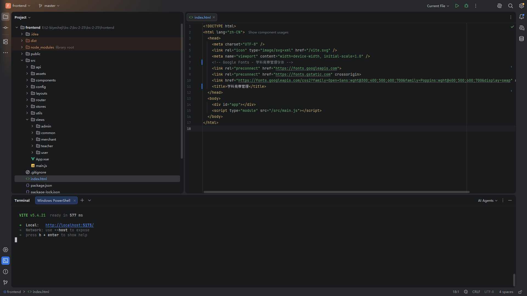Open the Git version control icon
Viewport: 527px width, 296px height.
[5, 283]
